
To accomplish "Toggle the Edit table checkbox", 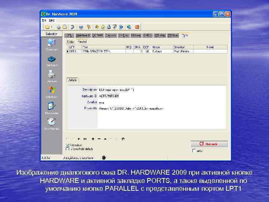I will pyautogui.click(x=68, y=145).
